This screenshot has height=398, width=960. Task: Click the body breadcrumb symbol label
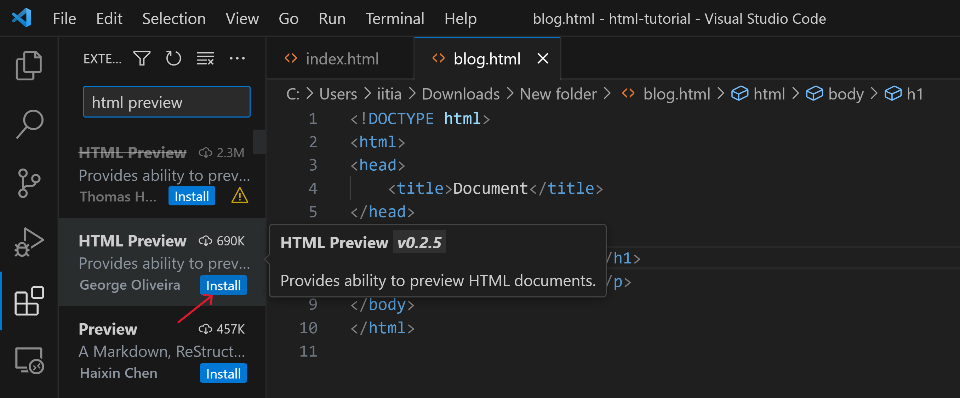[x=846, y=93]
